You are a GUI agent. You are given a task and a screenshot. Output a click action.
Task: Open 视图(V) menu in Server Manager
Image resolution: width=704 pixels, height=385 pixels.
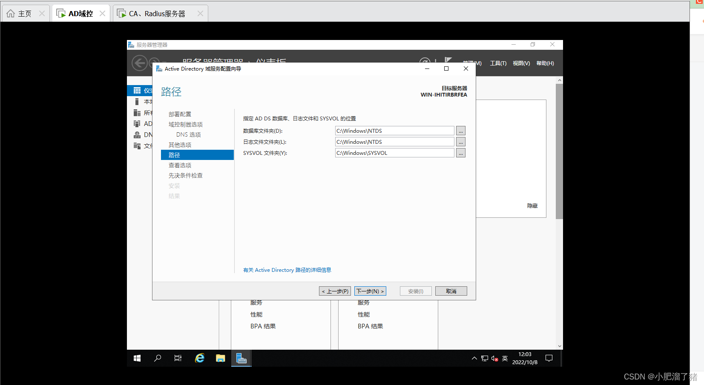pyautogui.click(x=521, y=63)
